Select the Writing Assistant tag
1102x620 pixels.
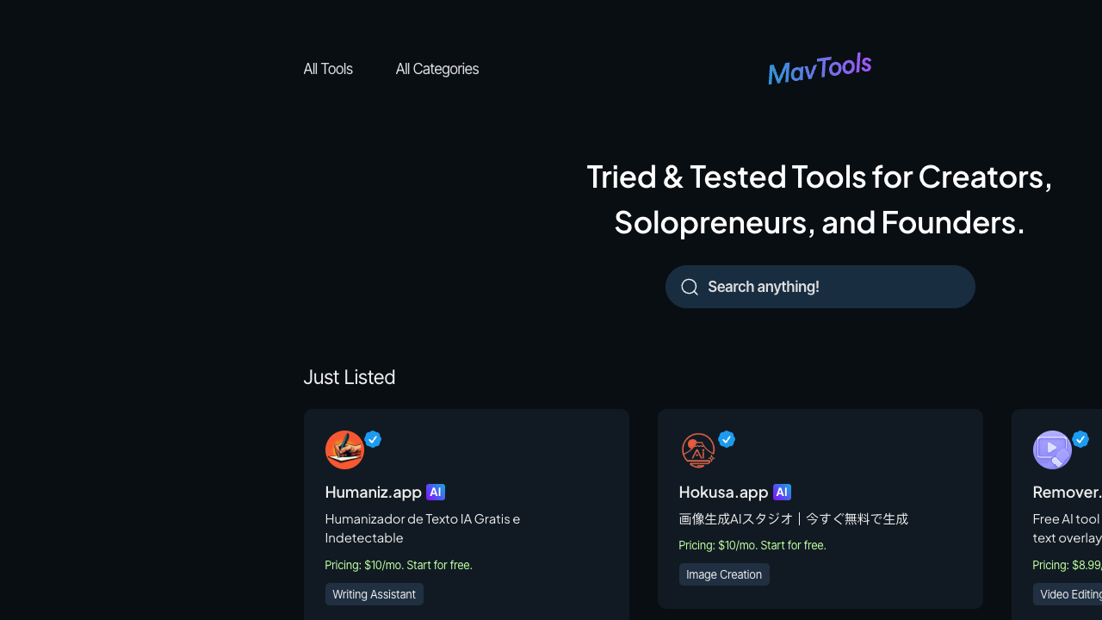pos(375,594)
